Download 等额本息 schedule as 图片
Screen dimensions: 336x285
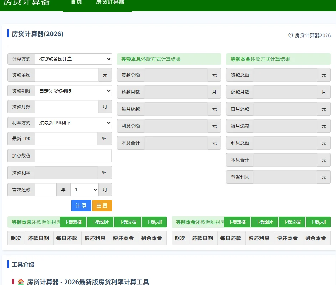coord(100,222)
